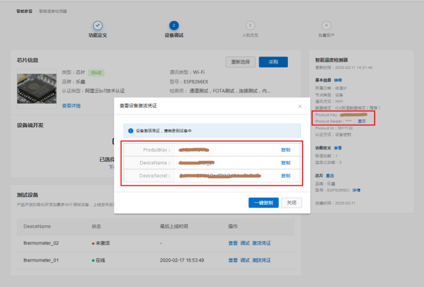Open 激活凭证 for thermometer_02
Screen dimensions: 424x287
[x=261, y=243]
